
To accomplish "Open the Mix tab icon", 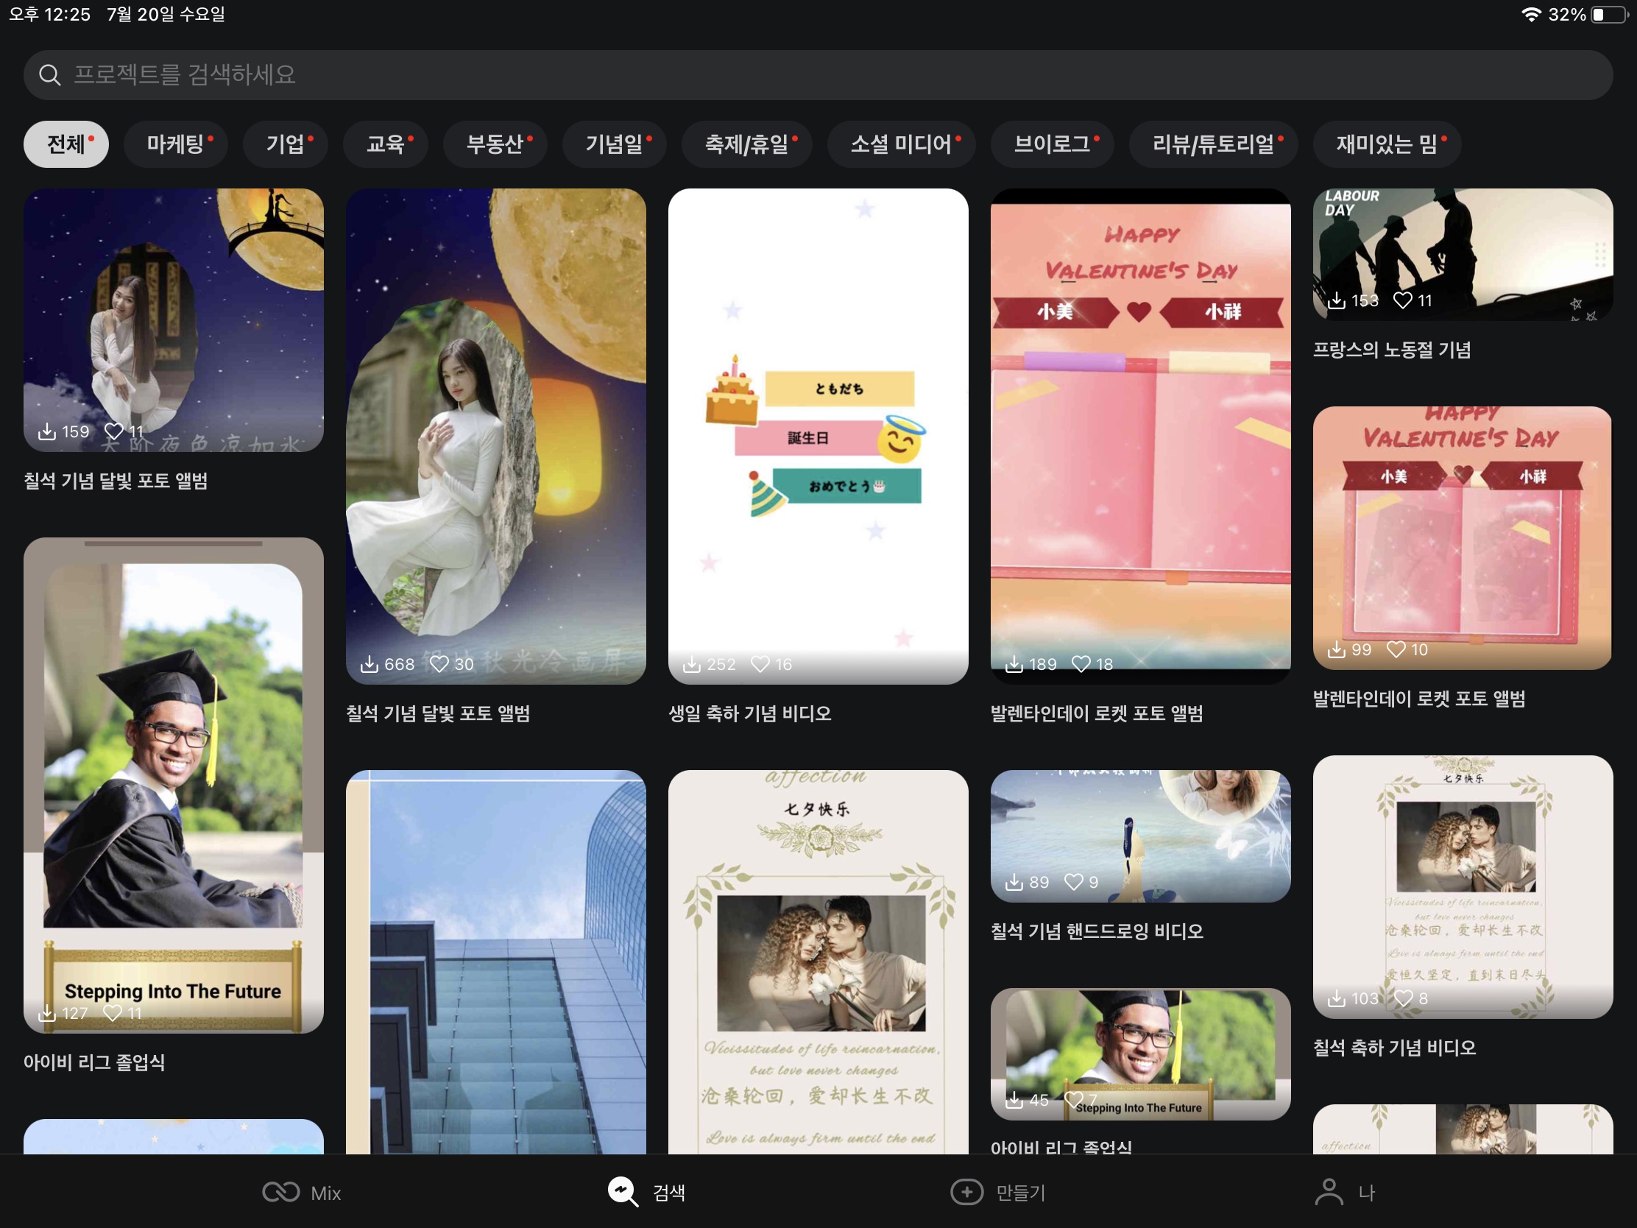I will [x=280, y=1192].
